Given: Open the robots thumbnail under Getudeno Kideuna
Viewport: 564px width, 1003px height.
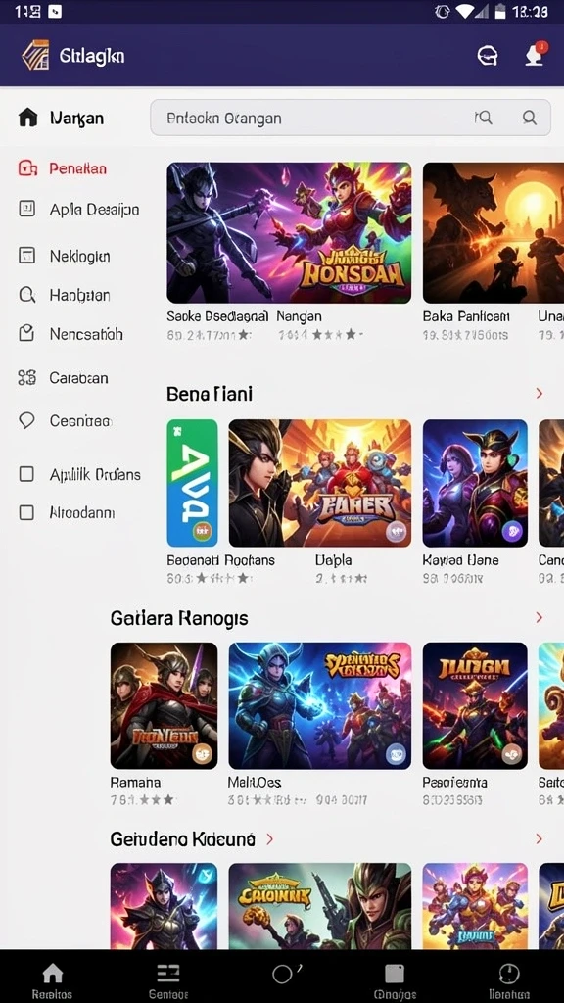Looking at the screenshot, I should (475, 906).
